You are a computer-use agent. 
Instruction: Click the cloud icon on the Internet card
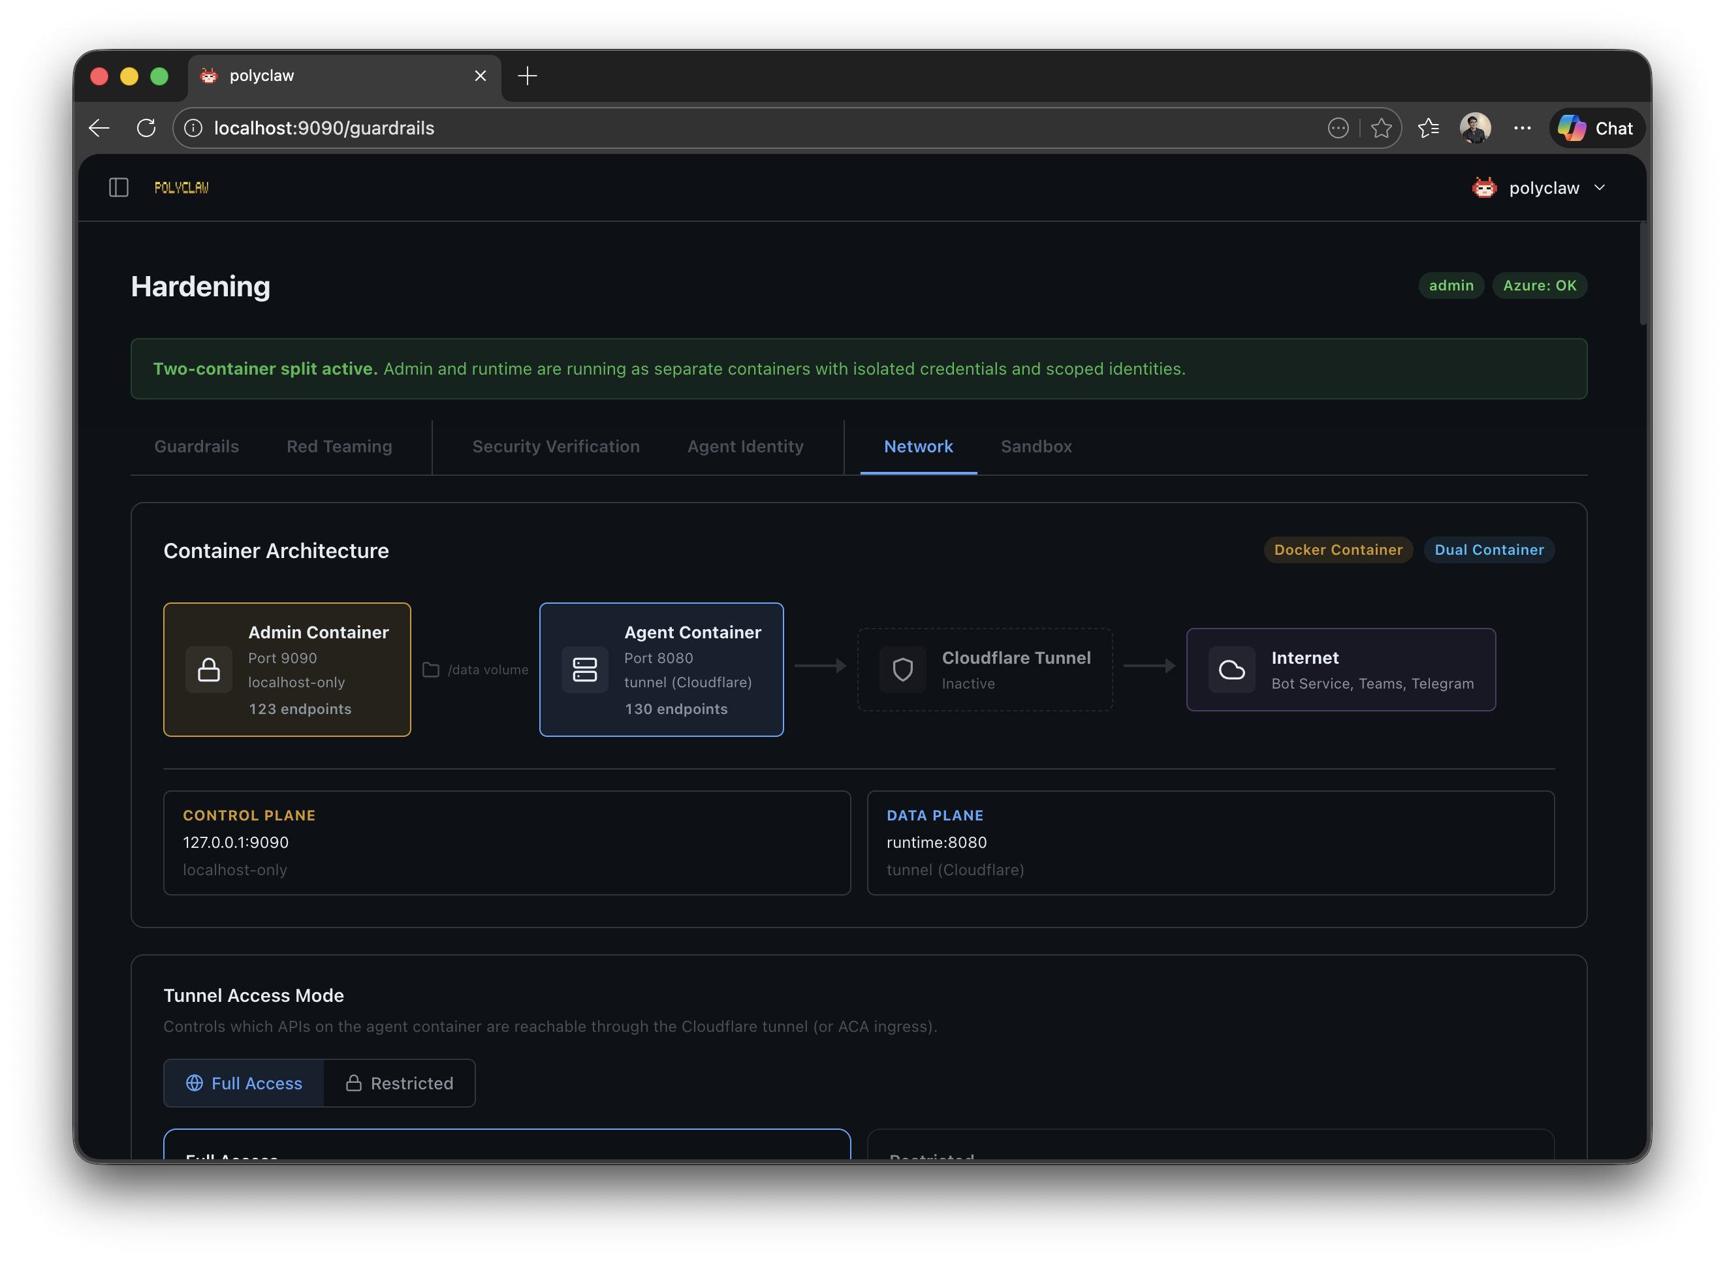(x=1231, y=670)
